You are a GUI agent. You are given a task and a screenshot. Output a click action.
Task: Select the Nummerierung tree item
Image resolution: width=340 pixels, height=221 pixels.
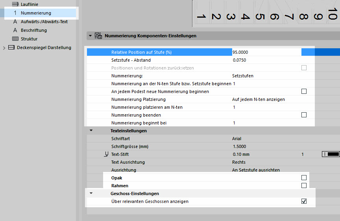click(36, 13)
